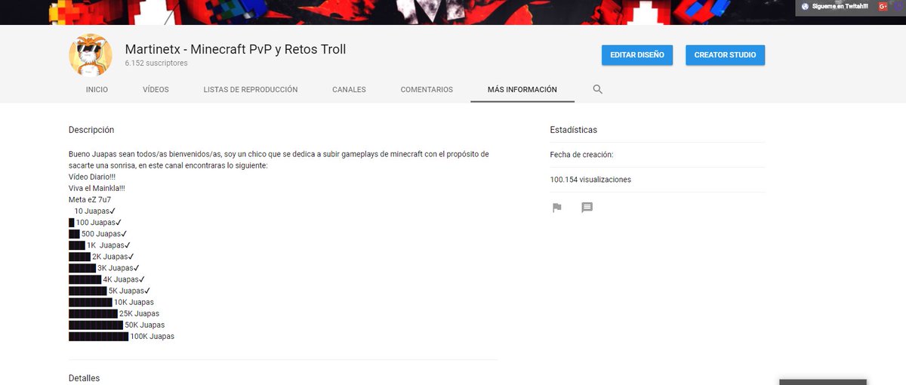Open the VÍDEOS tab
Screen dimensions: 906x385
pyautogui.click(x=156, y=89)
